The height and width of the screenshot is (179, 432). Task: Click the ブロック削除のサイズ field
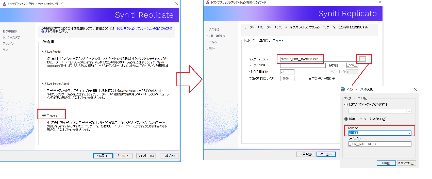(287, 78)
